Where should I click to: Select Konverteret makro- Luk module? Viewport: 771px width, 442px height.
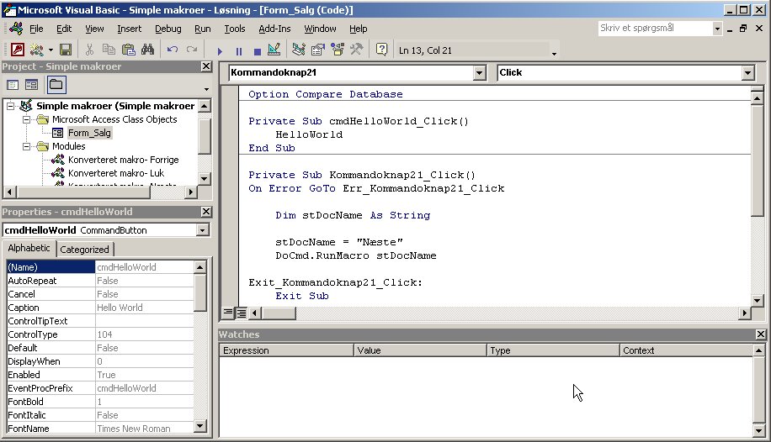tap(116, 173)
